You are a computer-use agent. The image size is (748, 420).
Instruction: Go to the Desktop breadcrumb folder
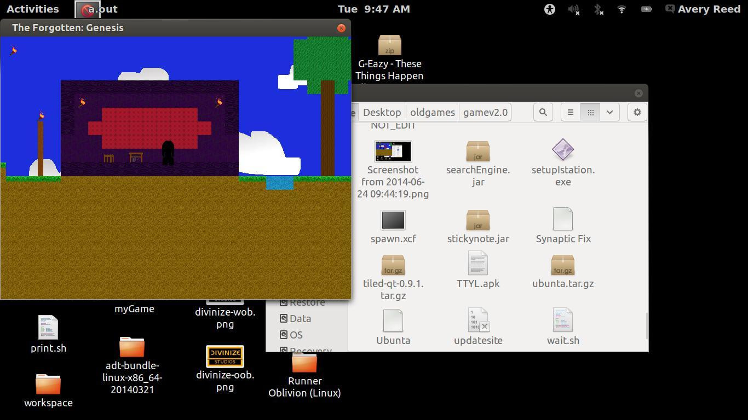click(x=382, y=112)
